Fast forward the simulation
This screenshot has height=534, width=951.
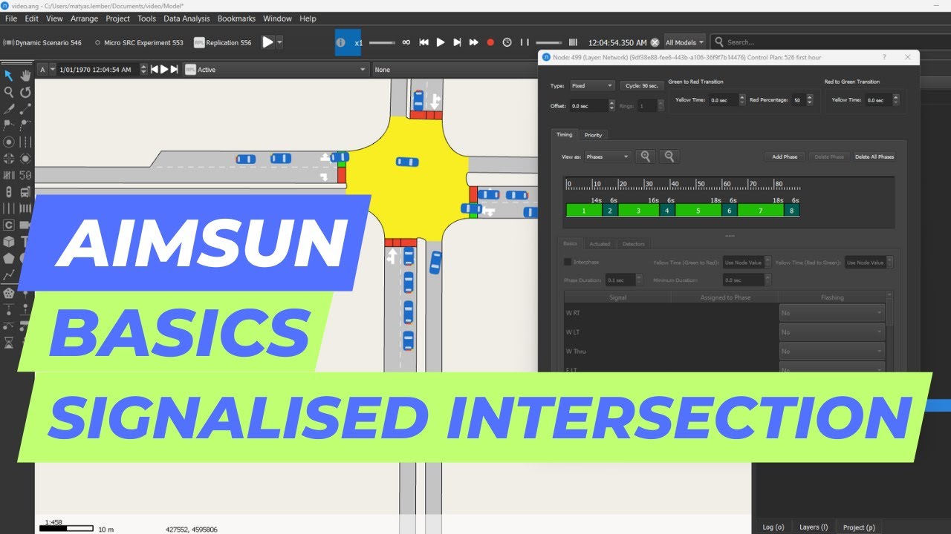click(473, 42)
